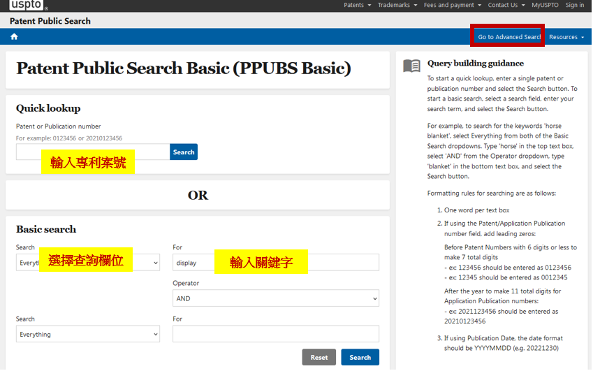Open the Fees and payment menu
This screenshot has width=593, height=371.
point(453,5)
